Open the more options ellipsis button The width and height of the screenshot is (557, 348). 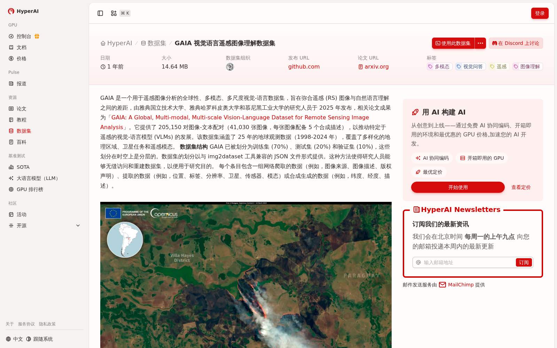click(480, 43)
